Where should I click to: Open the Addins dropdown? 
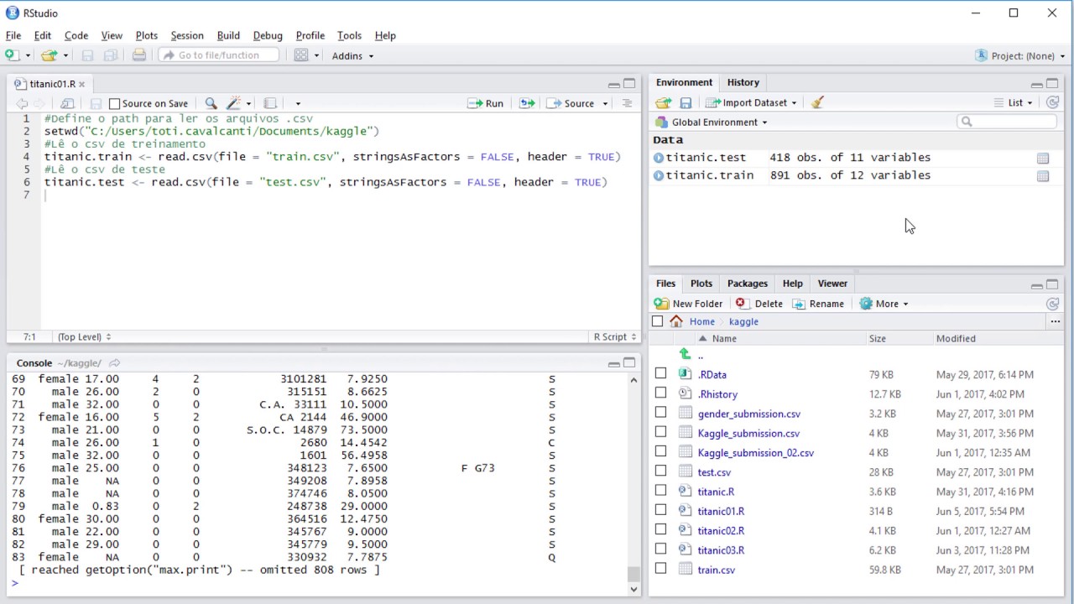(352, 56)
